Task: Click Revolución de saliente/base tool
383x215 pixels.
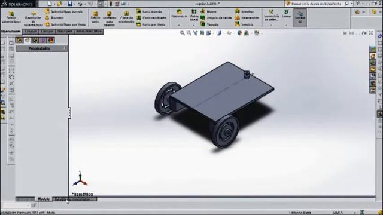Action: [x=34, y=19]
